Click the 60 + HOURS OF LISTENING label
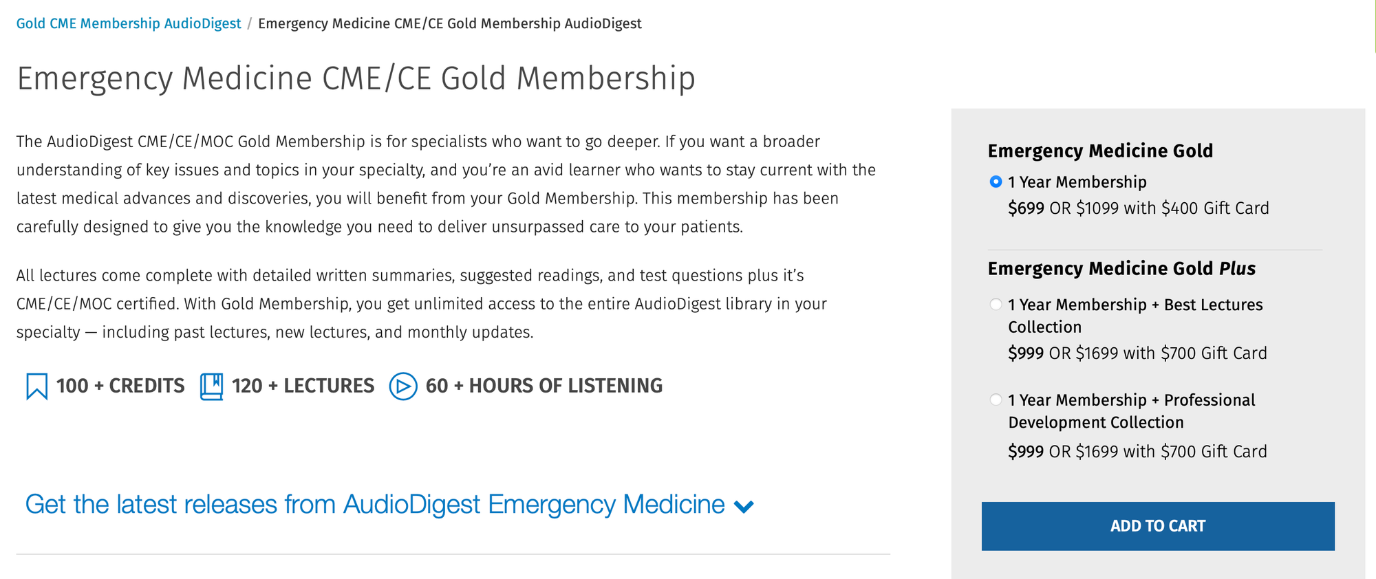This screenshot has width=1376, height=579. [544, 386]
